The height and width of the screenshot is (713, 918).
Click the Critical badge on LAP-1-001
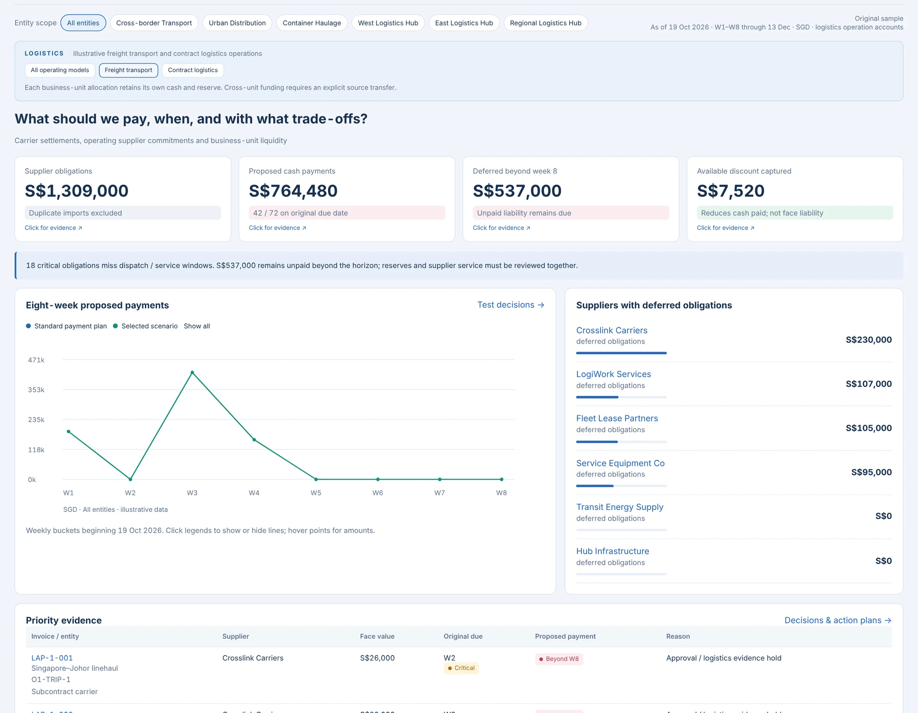point(461,668)
